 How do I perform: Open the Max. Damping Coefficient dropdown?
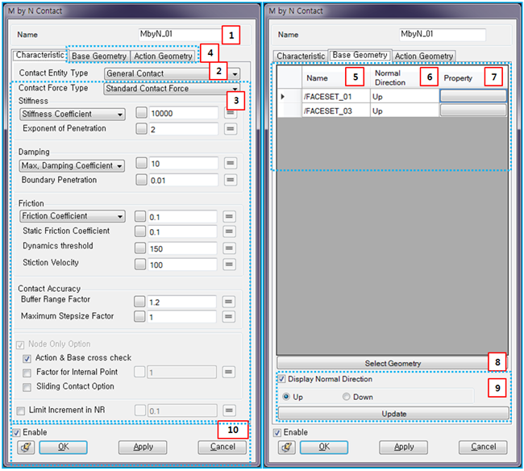tap(72, 166)
